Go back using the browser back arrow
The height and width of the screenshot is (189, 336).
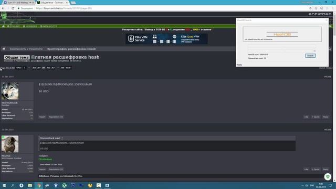pos(3,8)
